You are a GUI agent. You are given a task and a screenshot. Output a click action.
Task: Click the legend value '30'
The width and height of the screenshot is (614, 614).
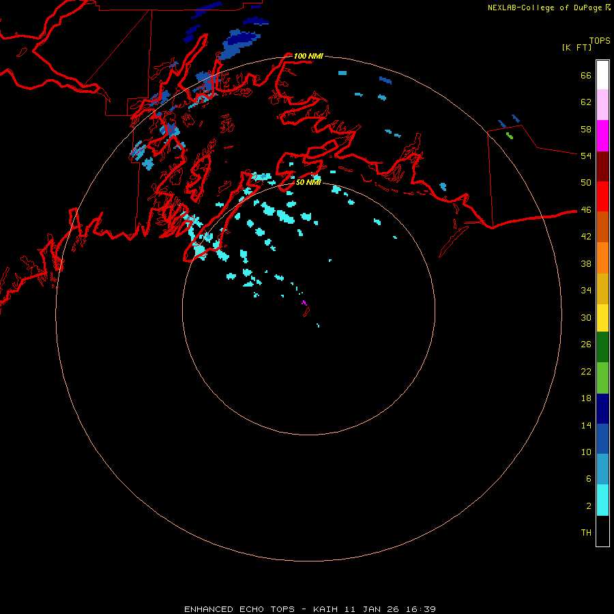click(586, 317)
